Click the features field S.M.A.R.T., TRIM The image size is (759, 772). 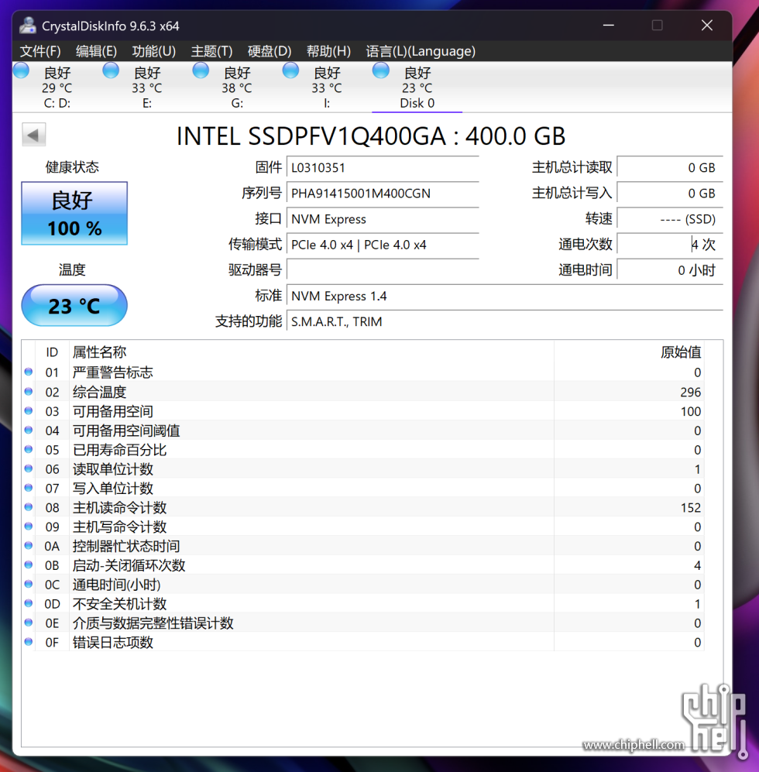(x=505, y=321)
